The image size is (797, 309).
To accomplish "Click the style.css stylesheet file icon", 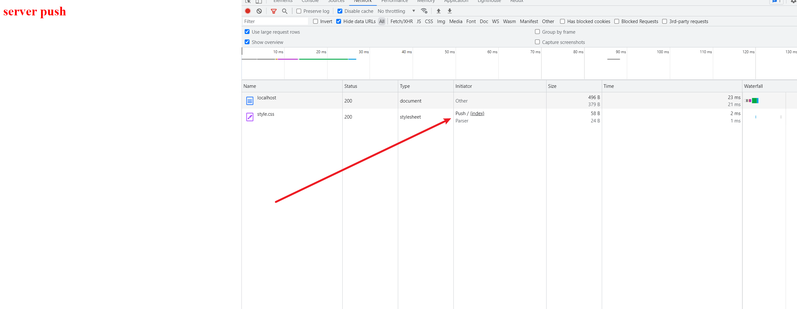I will 250,117.
